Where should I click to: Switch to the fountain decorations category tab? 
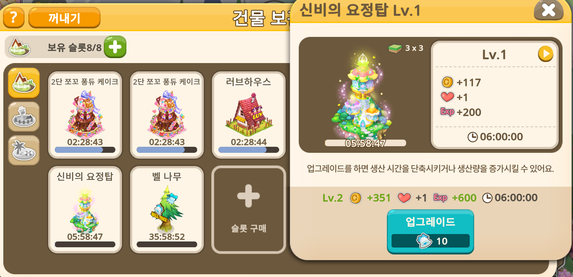tap(24, 117)
